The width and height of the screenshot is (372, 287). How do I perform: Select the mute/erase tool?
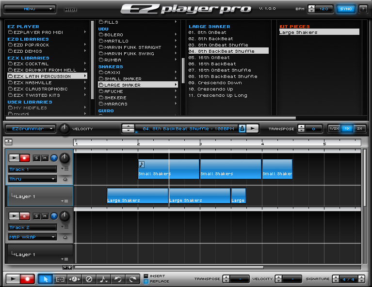tap(89, 279)
